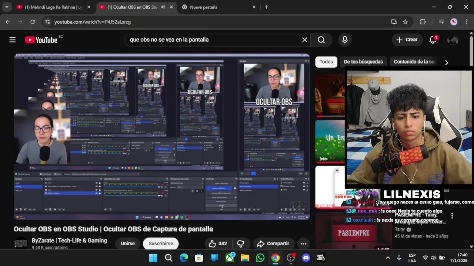The width and height of the screenshot is (474, 266).
Task: Click tray microphone indicator
Action: point(399,258)
